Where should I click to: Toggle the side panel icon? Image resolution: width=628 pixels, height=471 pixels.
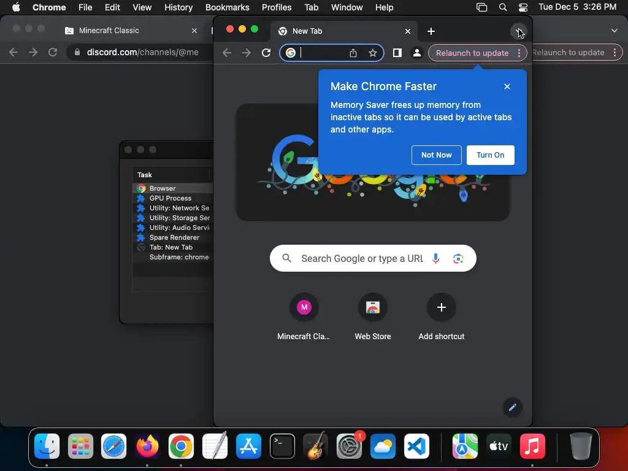[397, 53]
